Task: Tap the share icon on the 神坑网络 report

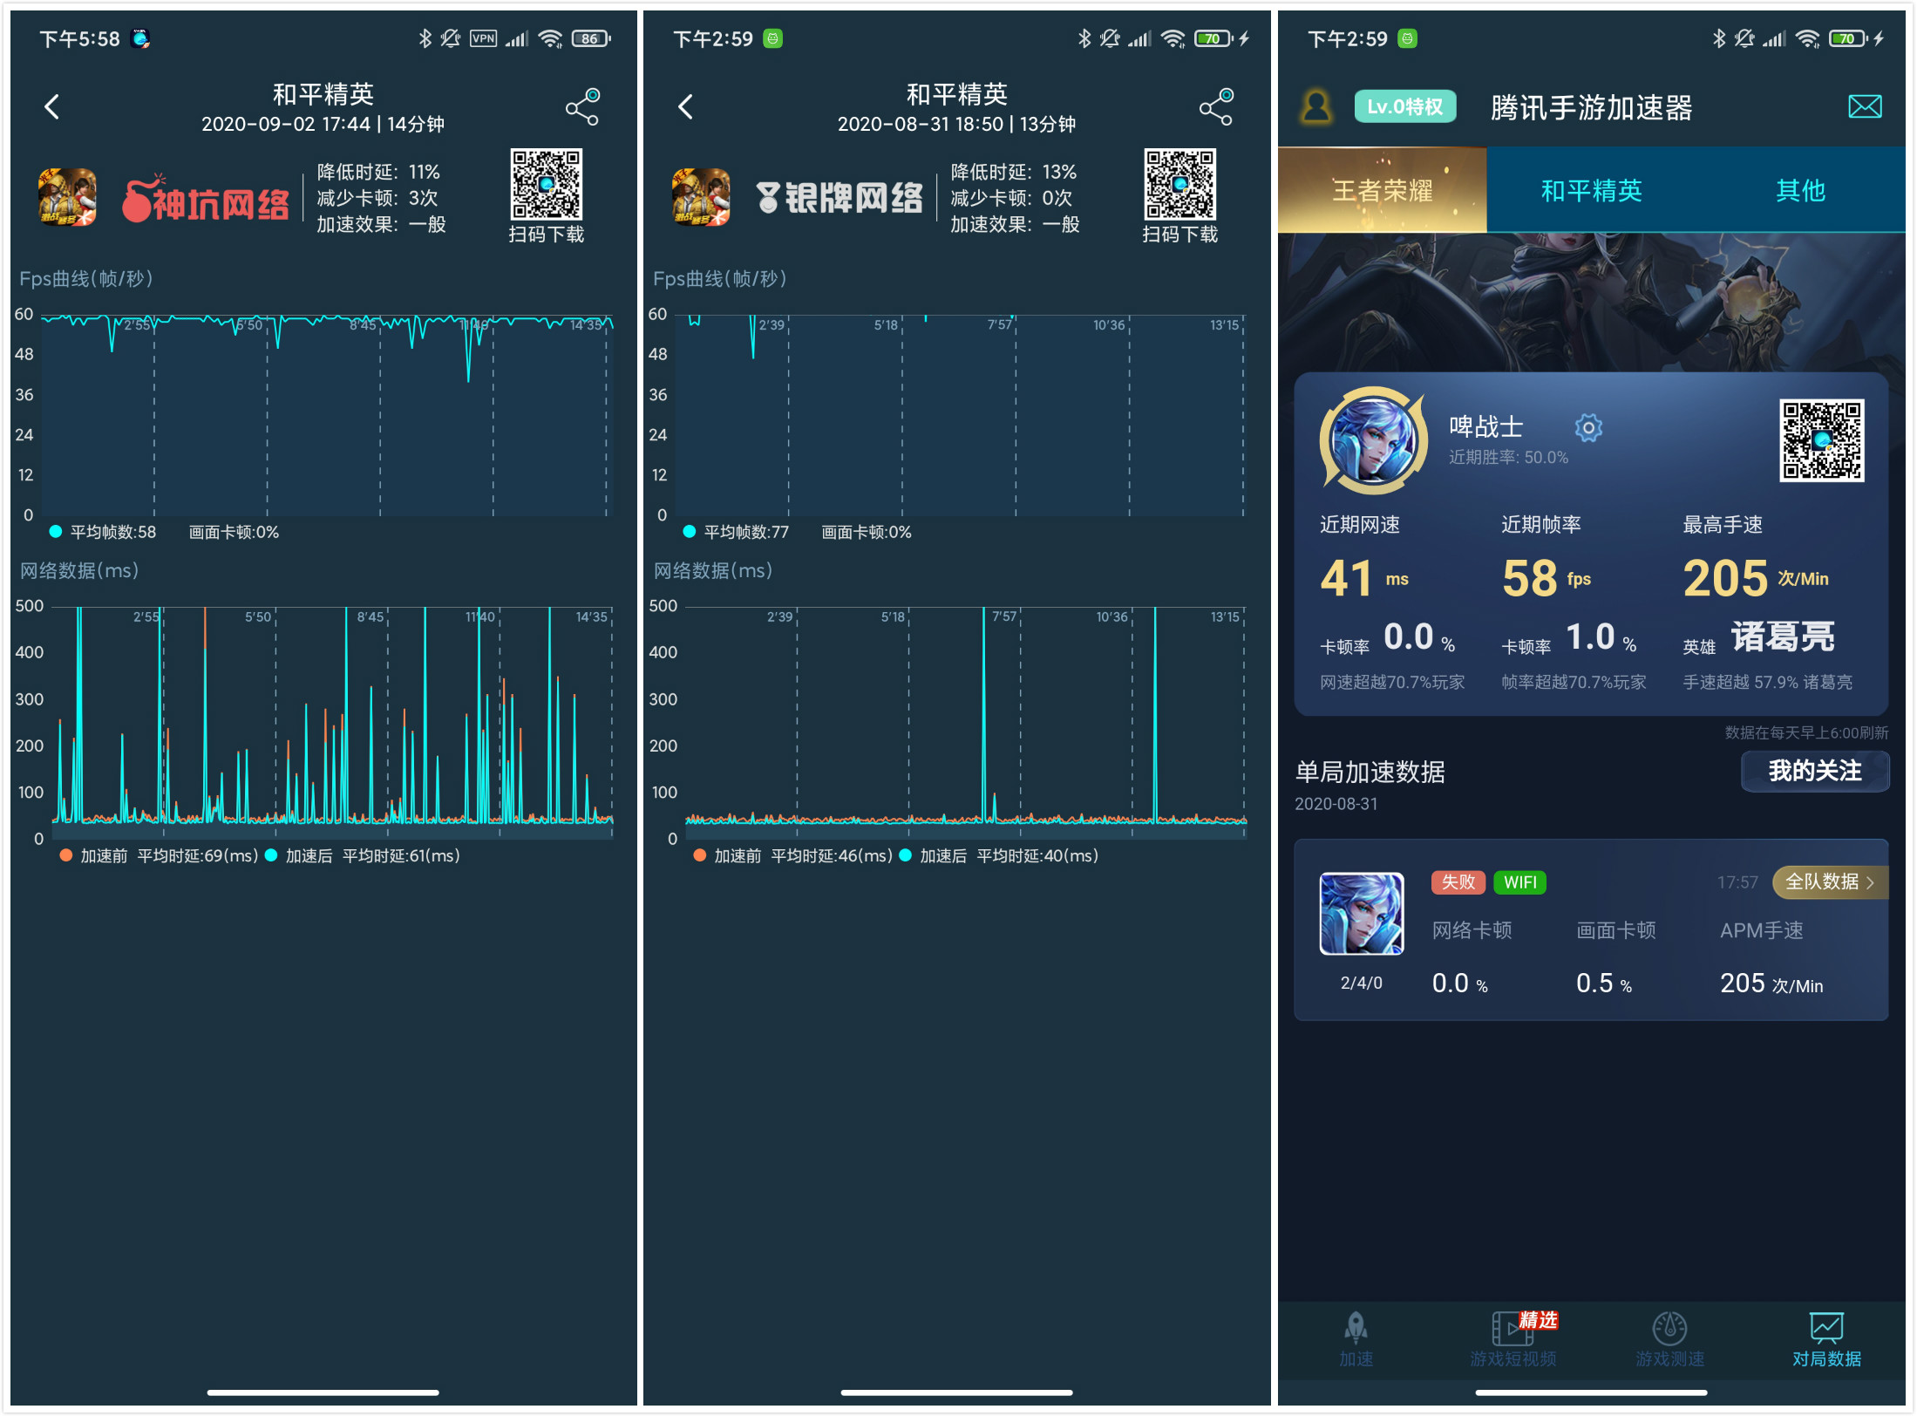Action: 582,106
